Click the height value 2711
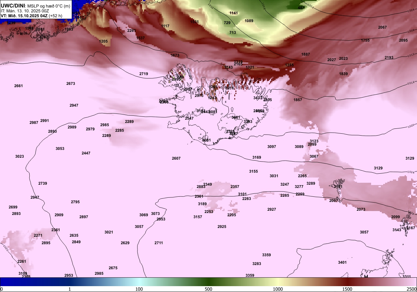This screenshot has height=292, width=417. (159, 243)
